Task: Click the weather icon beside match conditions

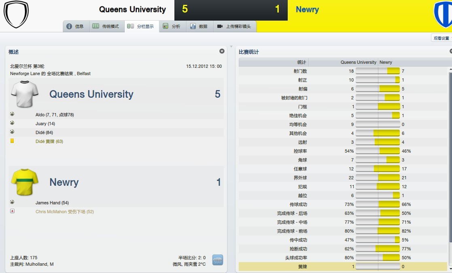Action: tap(218, 260)
